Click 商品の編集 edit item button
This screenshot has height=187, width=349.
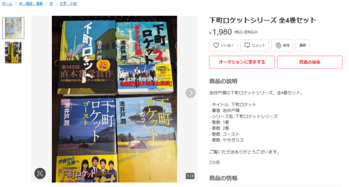[309, 62]
